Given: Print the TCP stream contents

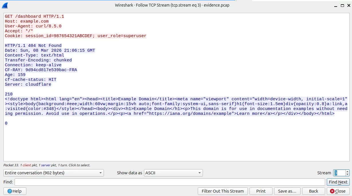Looking at the screenshot, I should point(261,191).
